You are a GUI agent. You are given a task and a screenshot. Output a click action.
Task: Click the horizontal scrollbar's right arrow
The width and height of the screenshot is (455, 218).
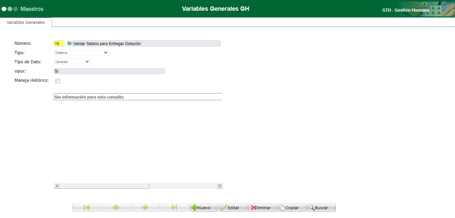pos(220,186)
